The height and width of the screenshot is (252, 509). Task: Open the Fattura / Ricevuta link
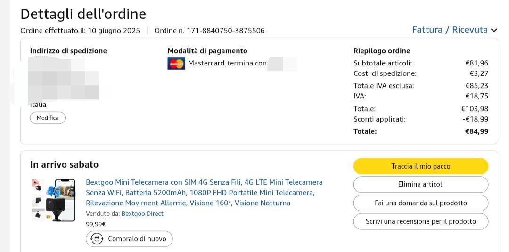(450, 30)
